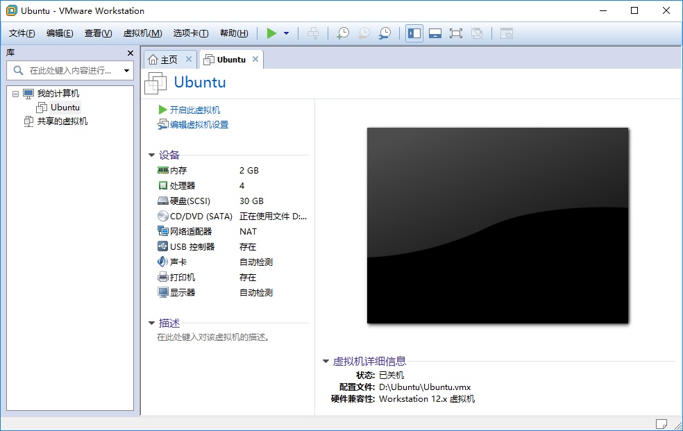Click the 声卡 sound card icon
The width and height of the screenshot is (683, 431).
click(x=162, y=262)
